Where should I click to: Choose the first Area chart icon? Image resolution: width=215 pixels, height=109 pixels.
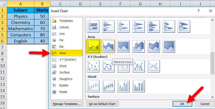coord(93,46)
